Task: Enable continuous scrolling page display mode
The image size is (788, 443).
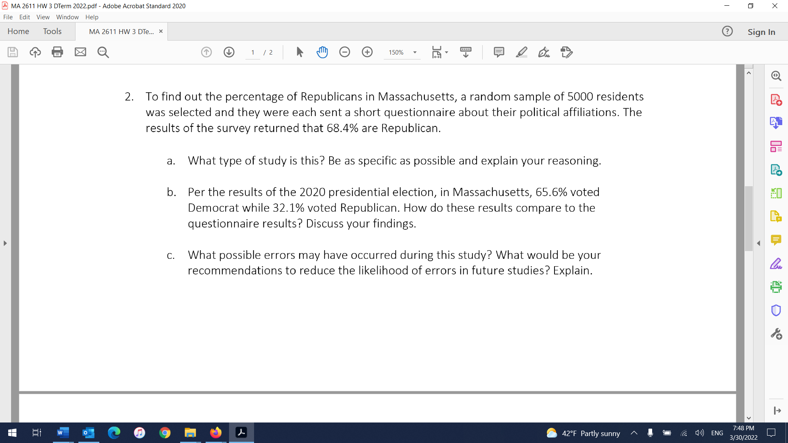Action: (465, 52)
